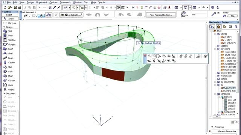Toggle the suspend groups icon

point(119,7)
